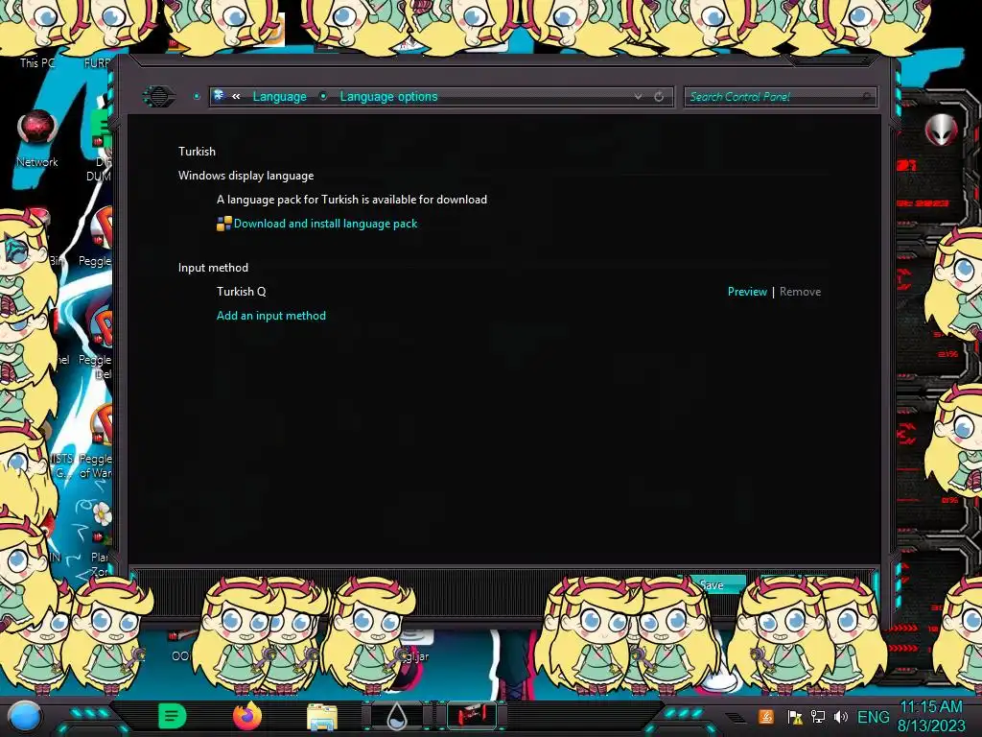This screenshot has height=737, width=982.
Task: Click the Alienware head gadget icon
Action: point(941,131)
